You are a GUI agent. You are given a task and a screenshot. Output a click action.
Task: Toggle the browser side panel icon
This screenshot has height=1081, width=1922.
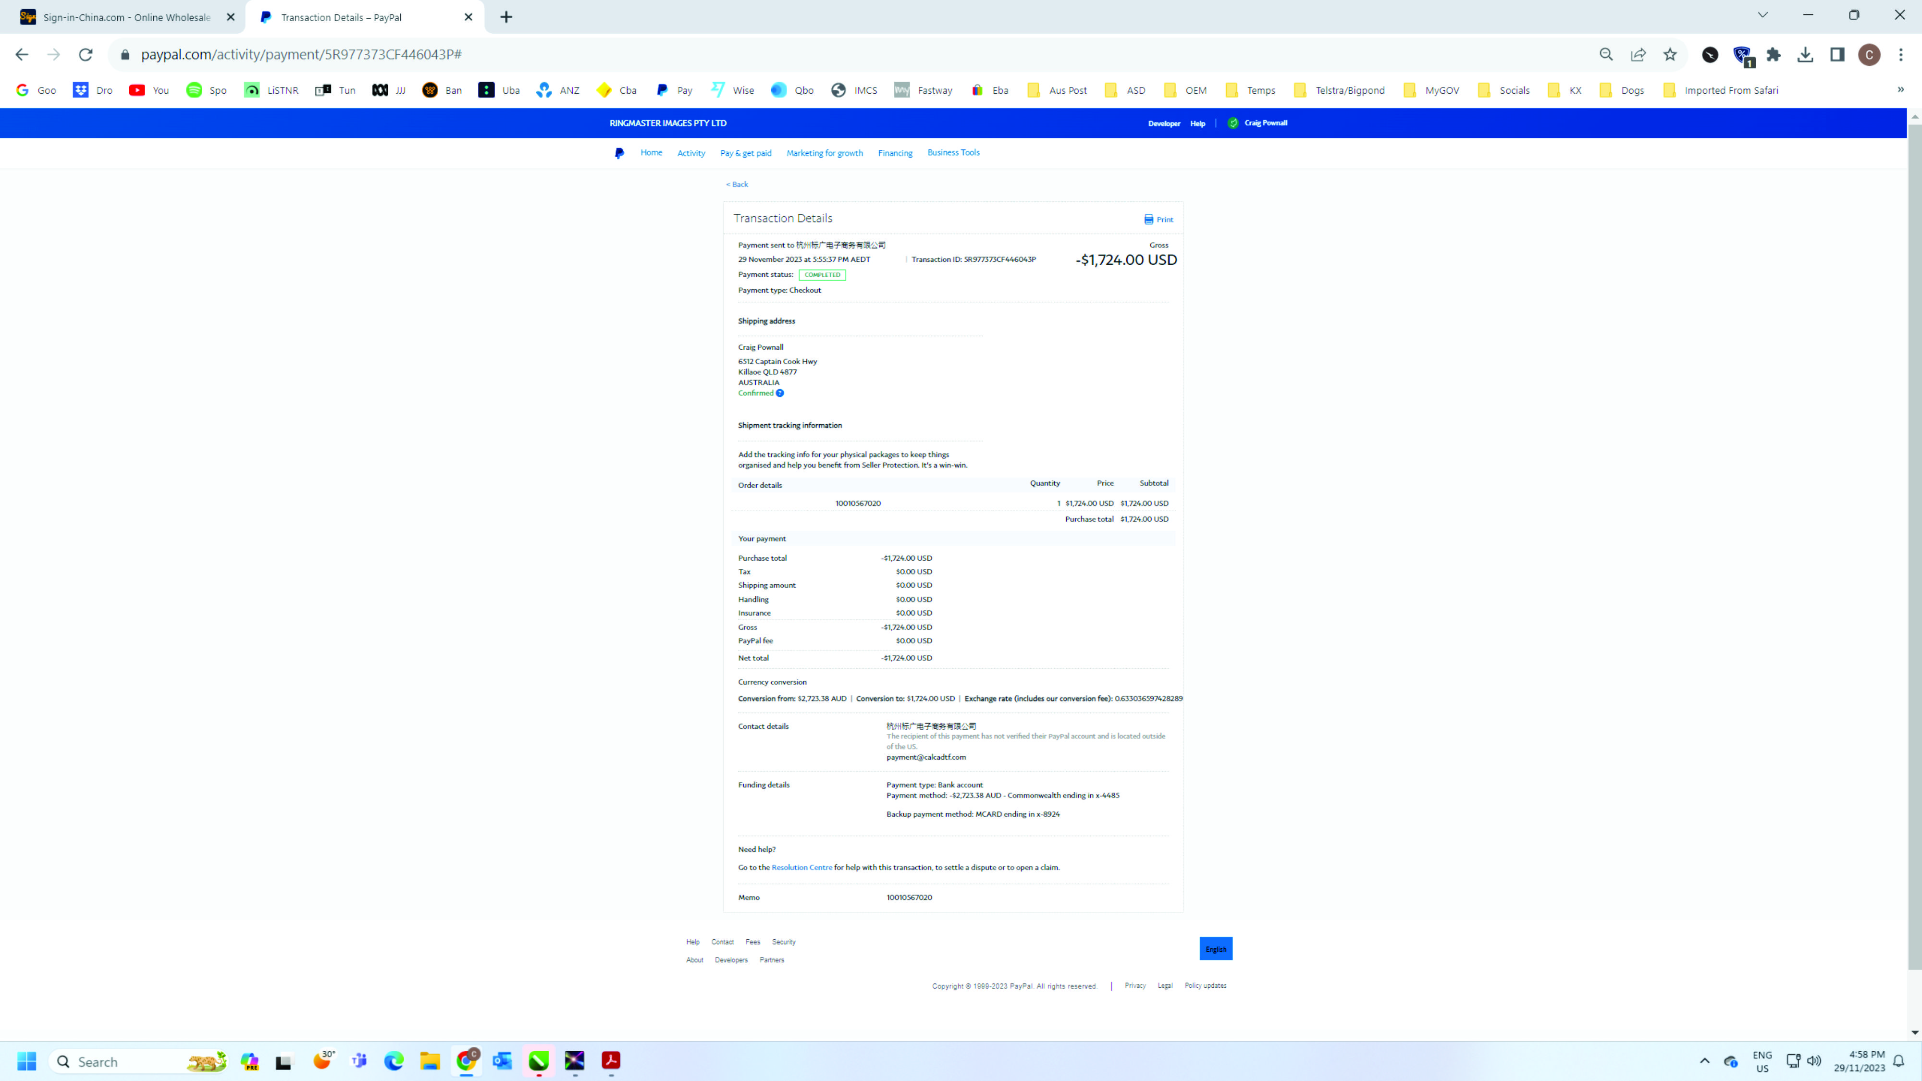pyautogui.click(x=1837, y=54)
